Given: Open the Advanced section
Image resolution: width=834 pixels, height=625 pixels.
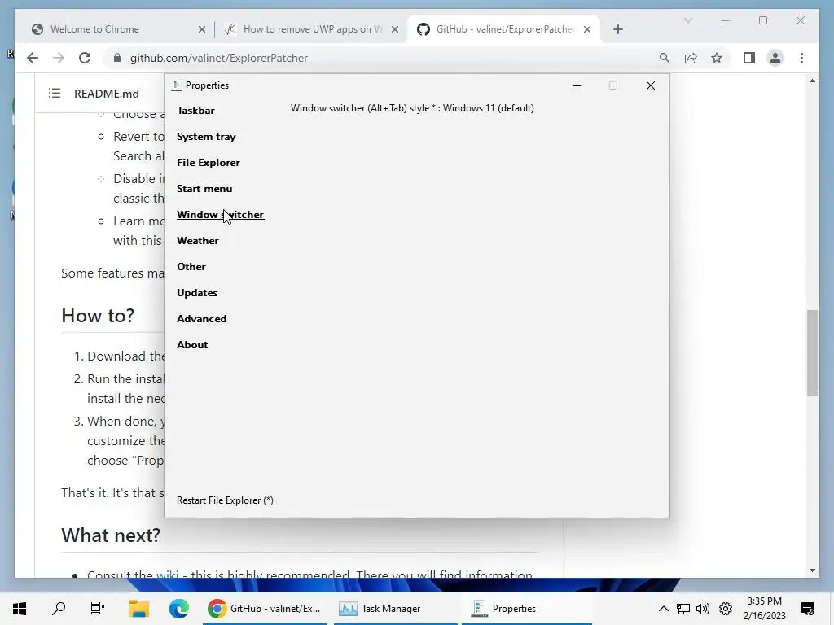Looking at the screenshot, I should coord(202,319).
